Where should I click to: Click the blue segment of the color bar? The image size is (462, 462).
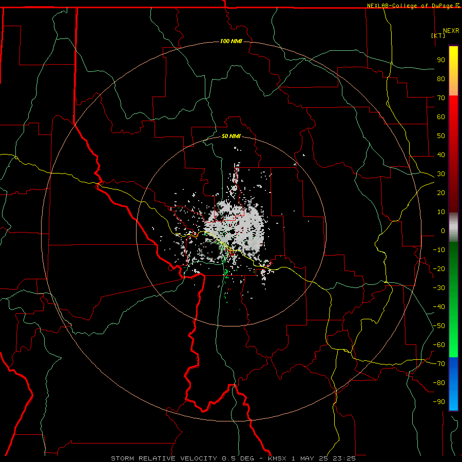point(453,384)
